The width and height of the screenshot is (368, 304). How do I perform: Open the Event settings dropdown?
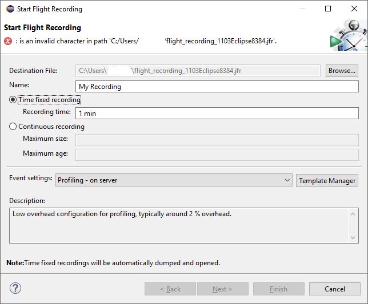[174, 180]
